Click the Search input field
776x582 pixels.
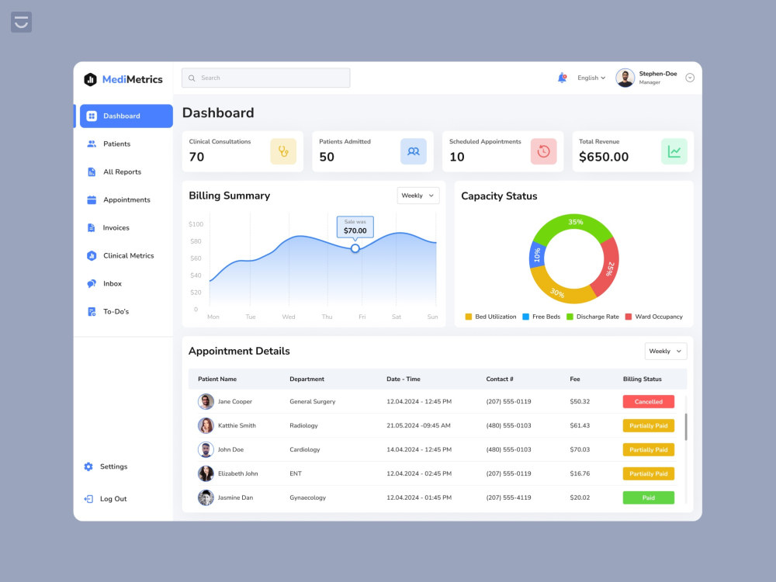coord(265,78)
